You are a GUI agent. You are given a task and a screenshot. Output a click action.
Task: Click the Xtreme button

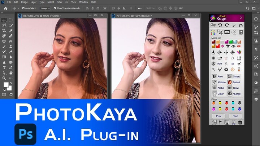pyautogui.click(x=219, y=82)
